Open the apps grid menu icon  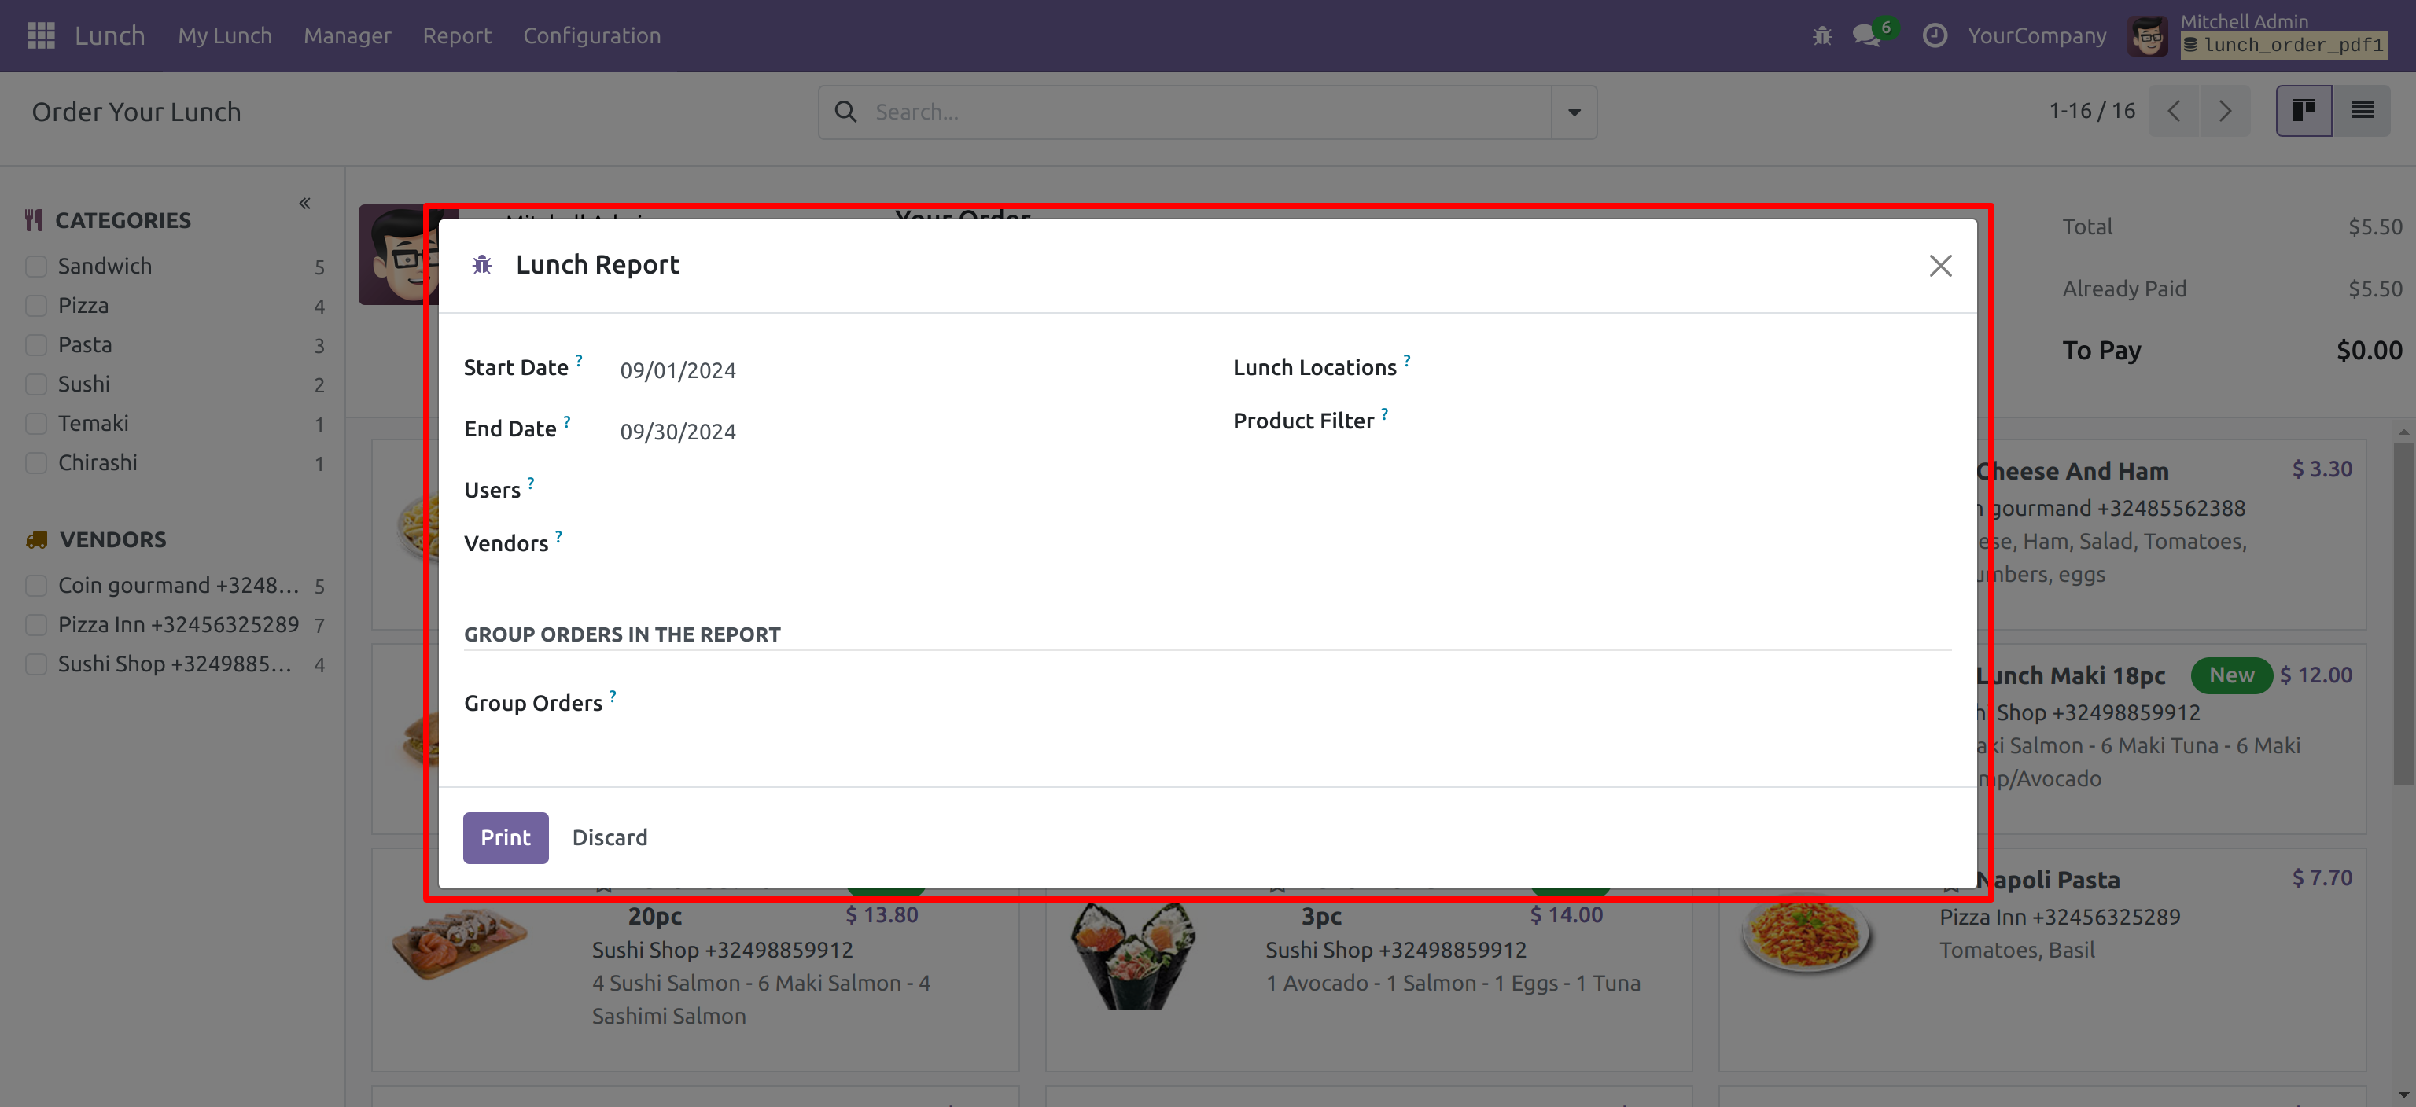[41, 35]
